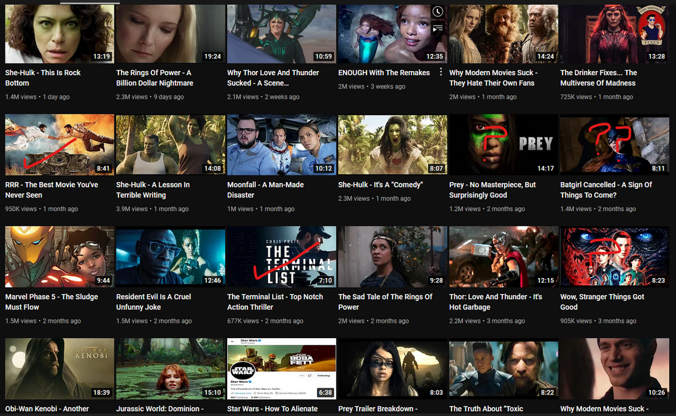Click title 'Batgirl Cancelled - A Sign Of Things To Come?'
676x416 pixels.
606,190
